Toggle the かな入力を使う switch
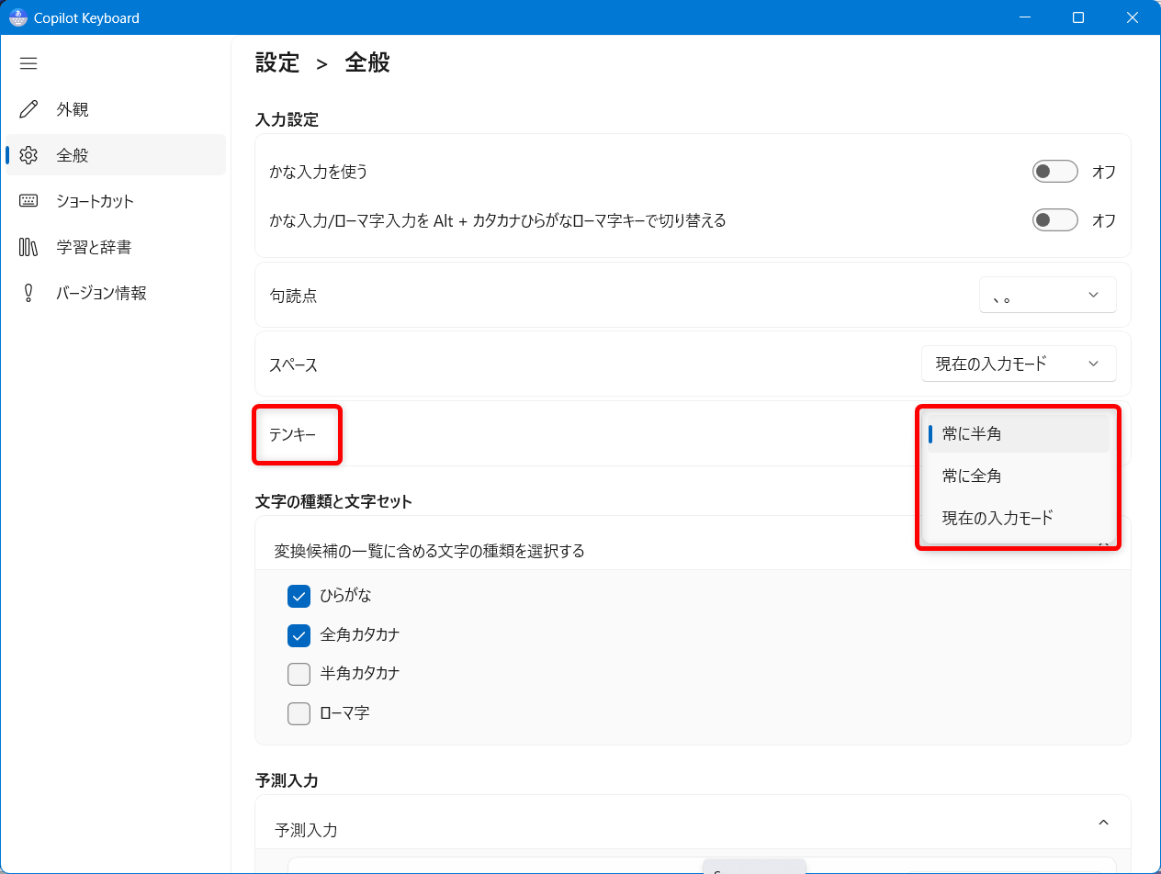Screen dimensions: 1161x874 (x=1054, y=172)
